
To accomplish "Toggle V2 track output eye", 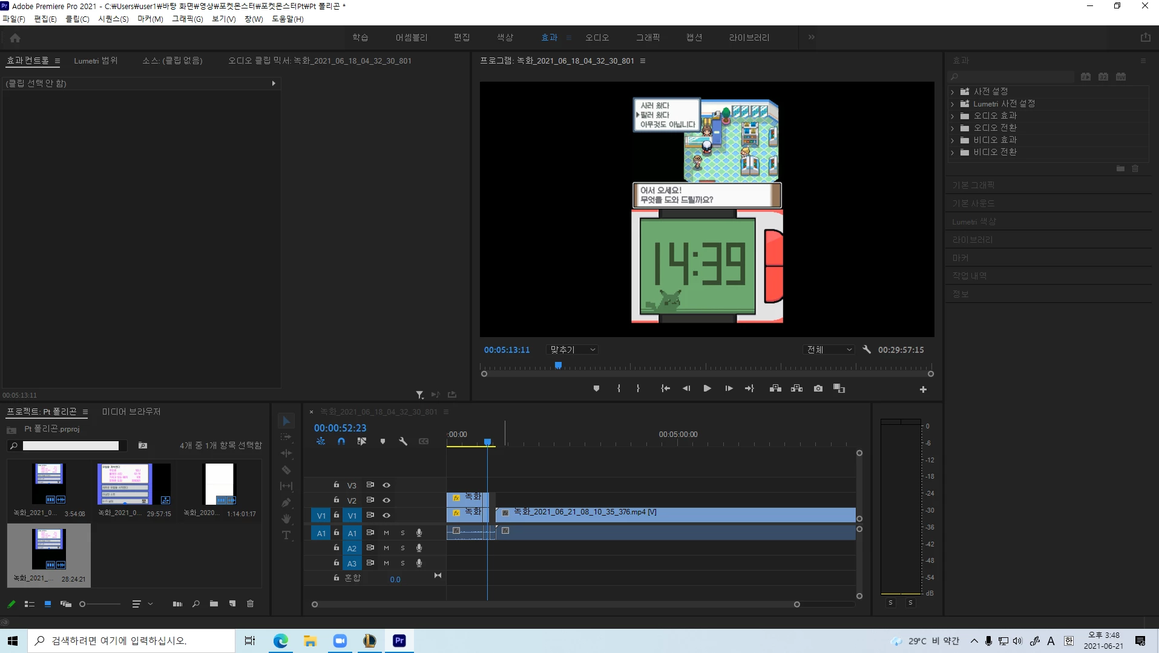I will tap(386, 500).
